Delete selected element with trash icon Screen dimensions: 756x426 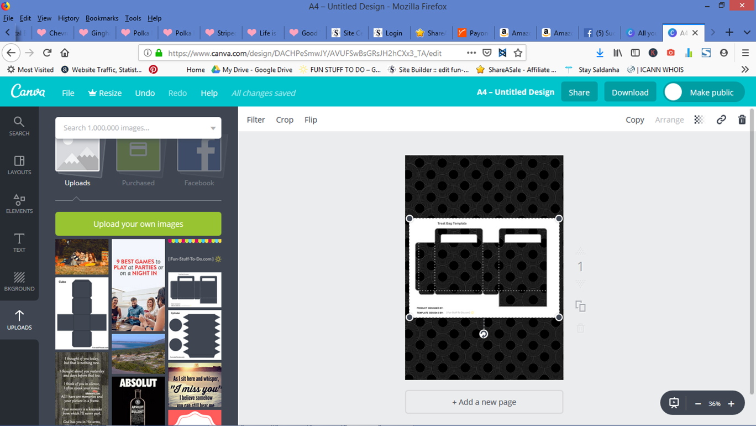(x=742, y=120)
